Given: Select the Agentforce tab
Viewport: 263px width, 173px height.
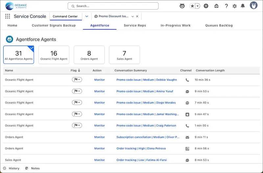Looking at the screenshot, I should pyautogui.click(x=100, y=26).
